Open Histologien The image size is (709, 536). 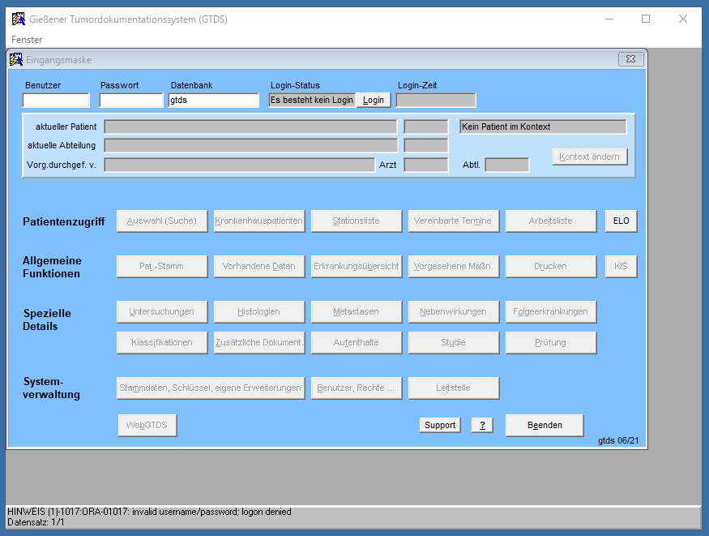pyautogui.click(x=259, y=311)
